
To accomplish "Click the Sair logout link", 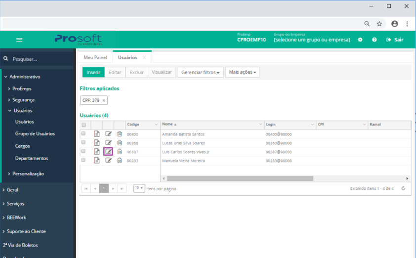I will click(395, 40).
